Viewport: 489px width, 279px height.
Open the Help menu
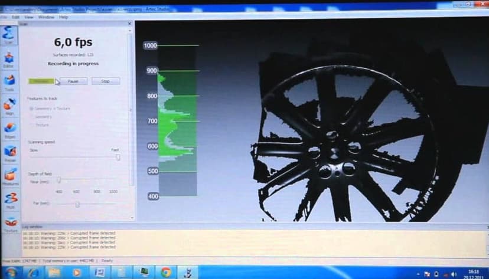[64, 17]
